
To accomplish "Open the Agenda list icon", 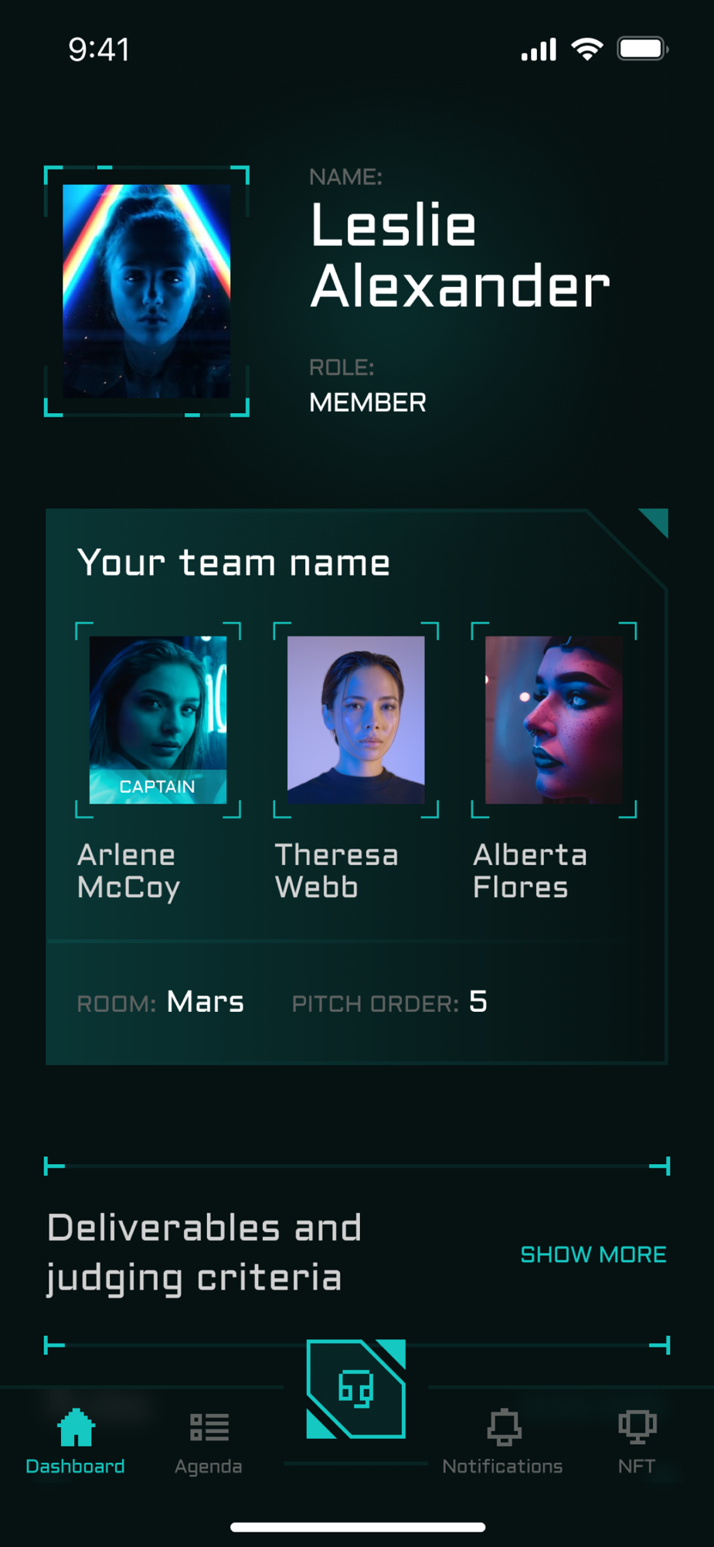I will [x=209, y=1427].
